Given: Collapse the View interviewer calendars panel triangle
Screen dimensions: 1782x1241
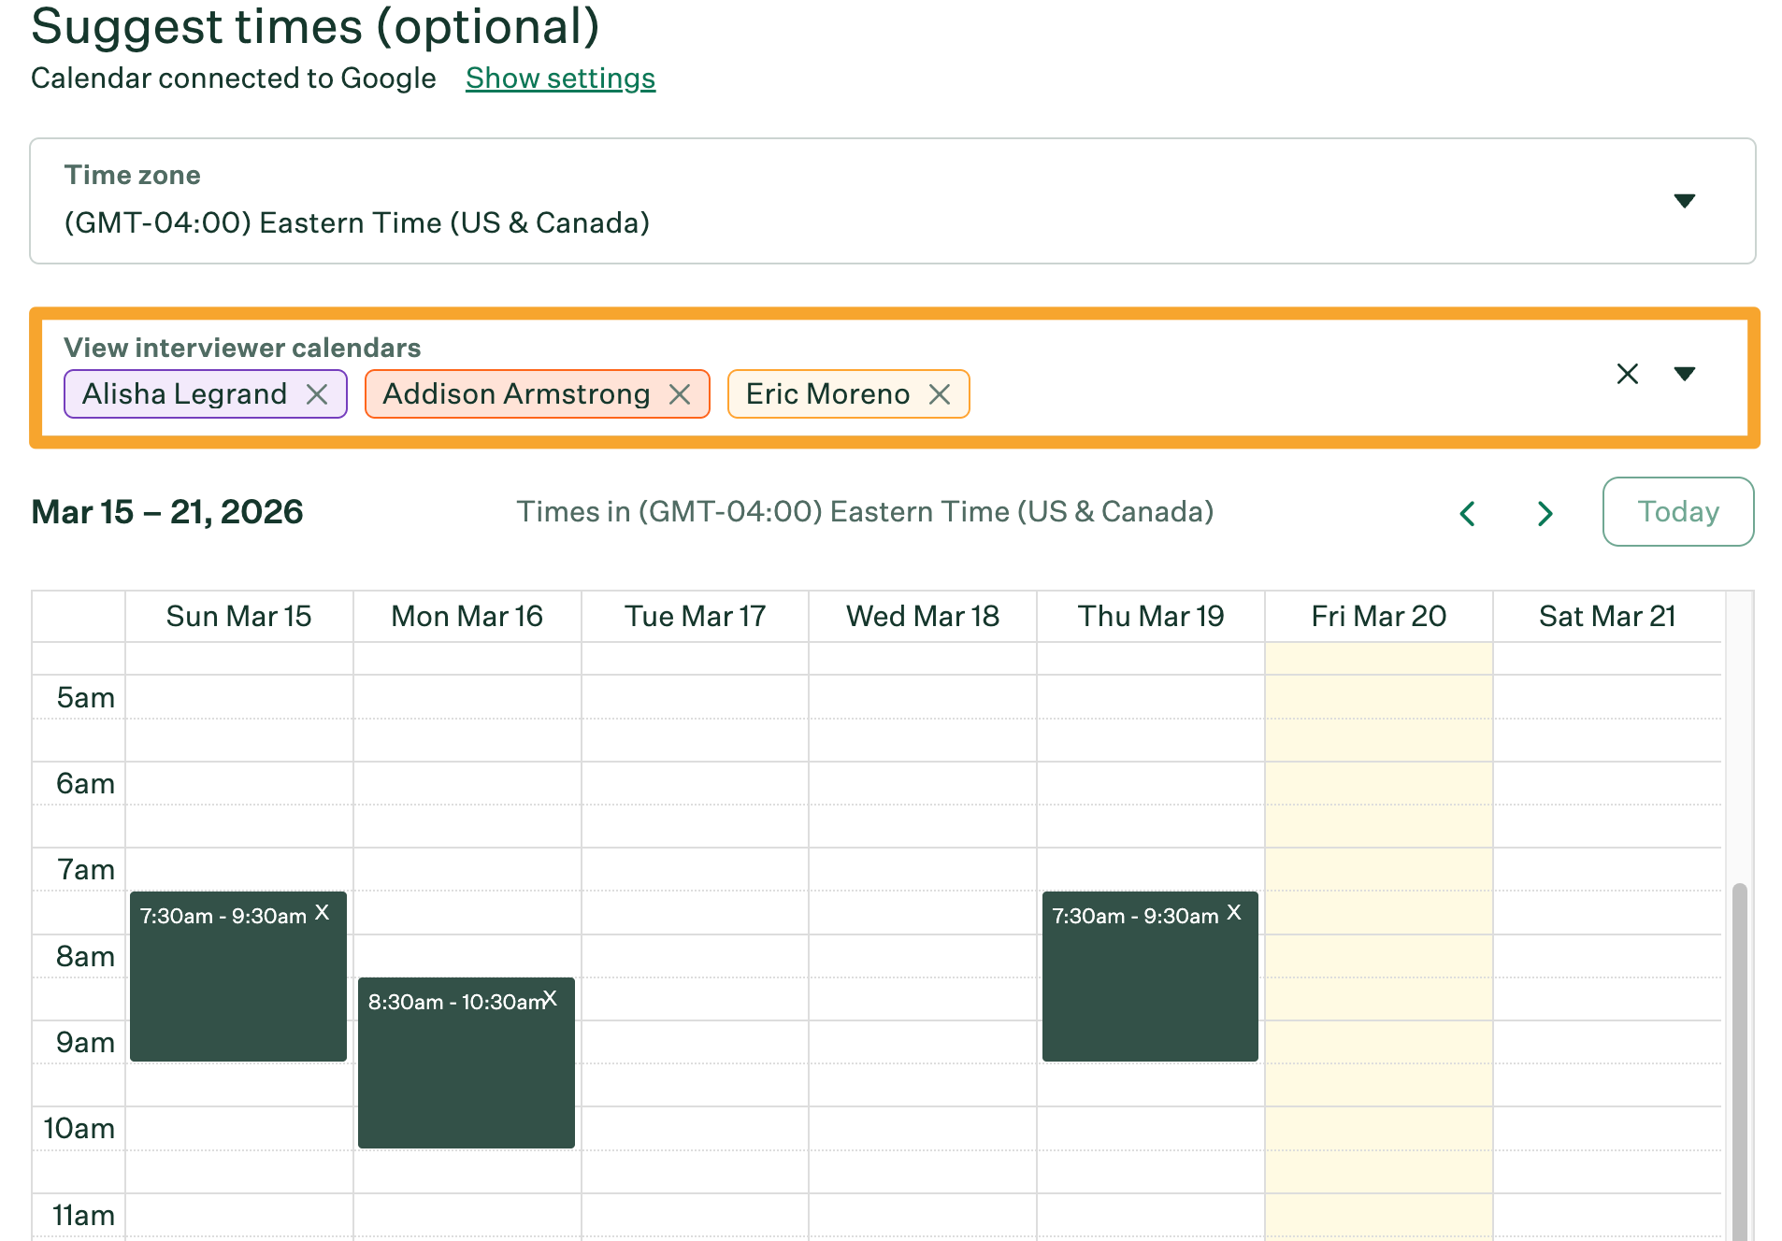Looking at the screenshot, I should (1685, 374).
